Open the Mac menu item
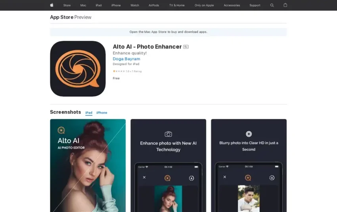The image size is (337, 212). click(x=83, y=5)
